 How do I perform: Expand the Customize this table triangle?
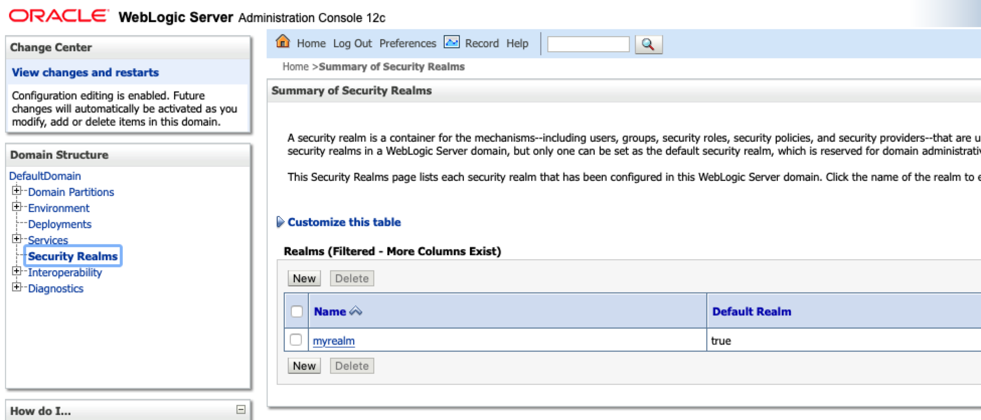[x=280, y=222]
